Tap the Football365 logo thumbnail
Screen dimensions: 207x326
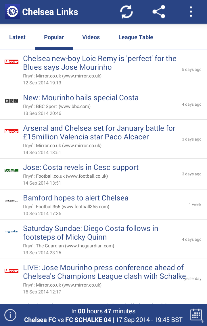click(11, 201)
